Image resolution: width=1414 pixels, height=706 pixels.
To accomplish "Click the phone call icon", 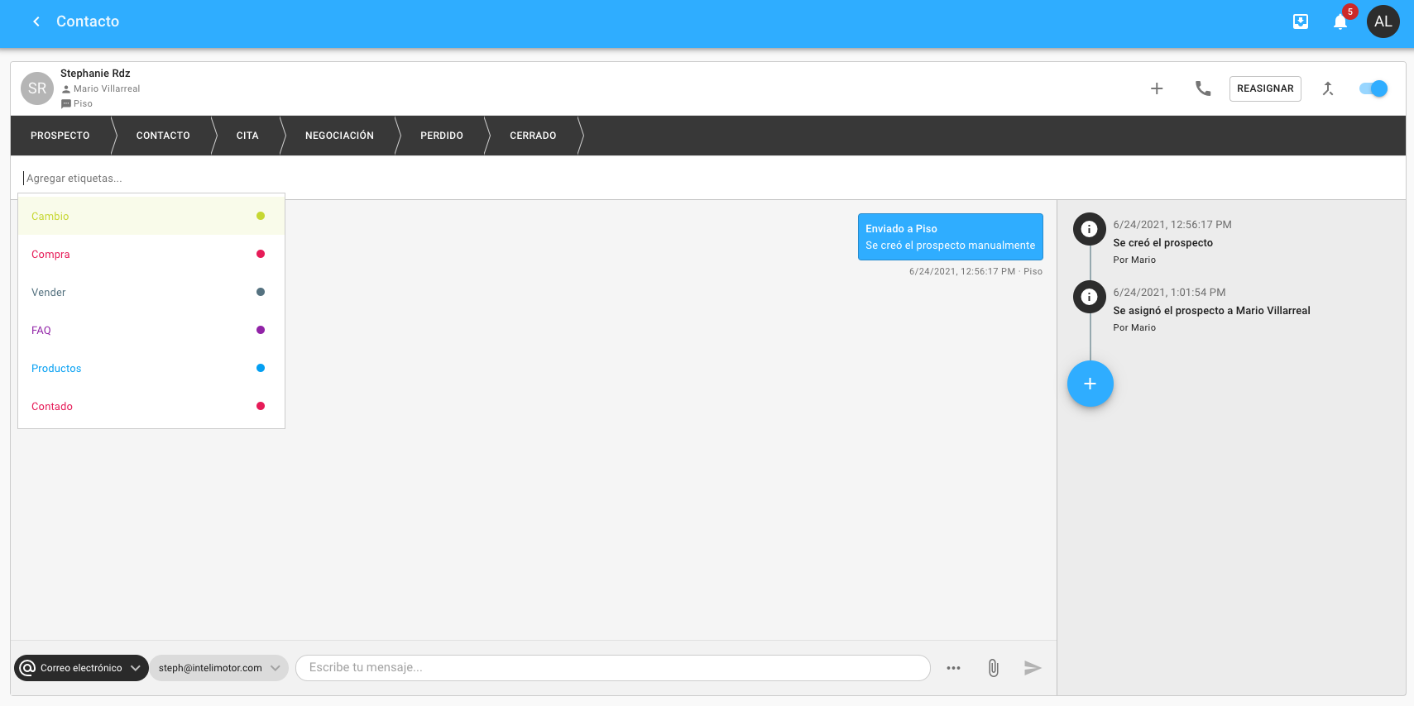I will click(1203, 88).
